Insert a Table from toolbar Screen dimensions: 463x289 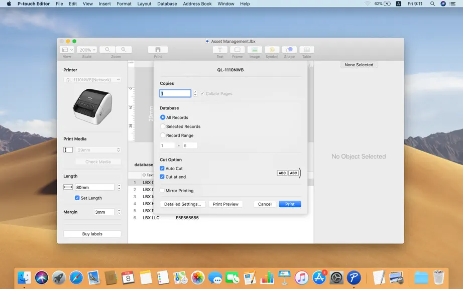pos(307,50)
